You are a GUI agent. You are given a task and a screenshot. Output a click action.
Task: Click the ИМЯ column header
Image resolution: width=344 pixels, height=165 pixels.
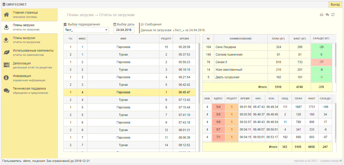pyautogui.click(x=123, y=39)
